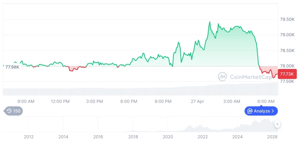
Task: Open the Analyze button
Action: click(261, 111)
